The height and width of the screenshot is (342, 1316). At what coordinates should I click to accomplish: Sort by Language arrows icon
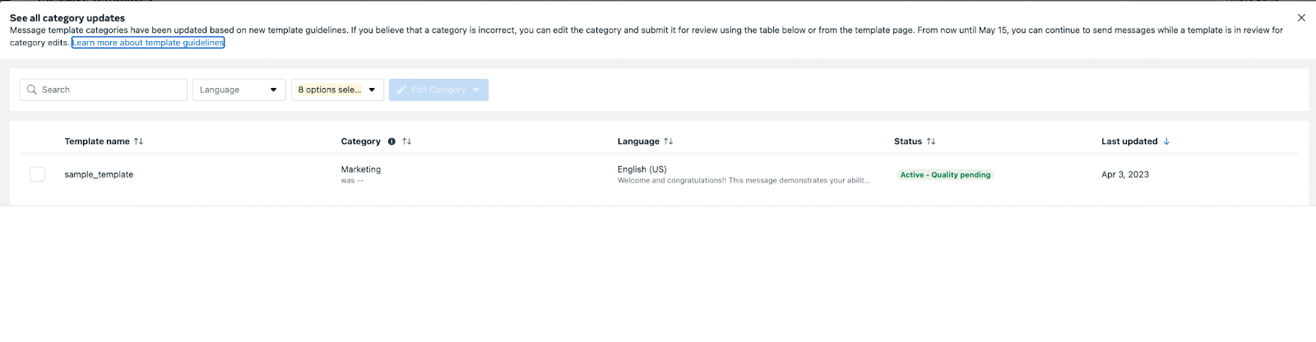pyautogui.click(x=669, y=141)
